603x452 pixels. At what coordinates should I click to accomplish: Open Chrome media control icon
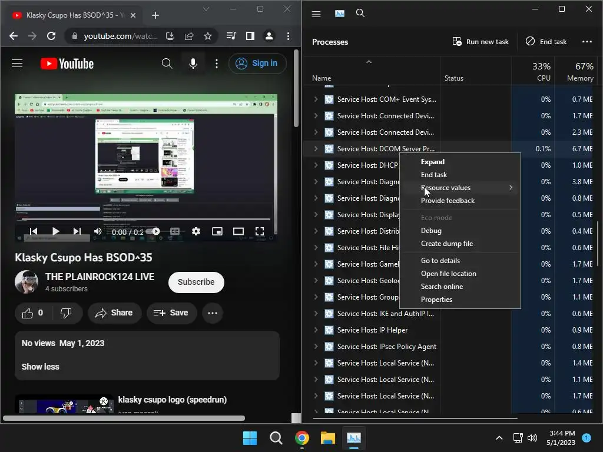pos(231,36)
